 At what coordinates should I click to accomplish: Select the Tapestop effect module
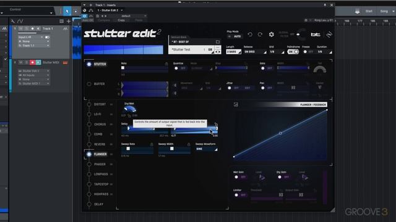[x=101, y=184]
